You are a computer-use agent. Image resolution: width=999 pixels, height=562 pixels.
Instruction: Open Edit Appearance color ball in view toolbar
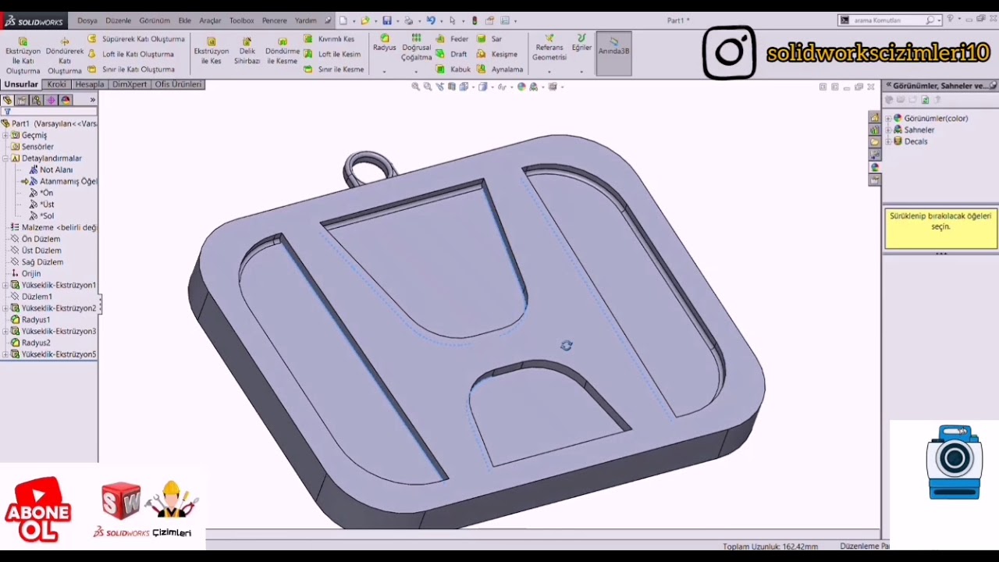click(521, 87)
